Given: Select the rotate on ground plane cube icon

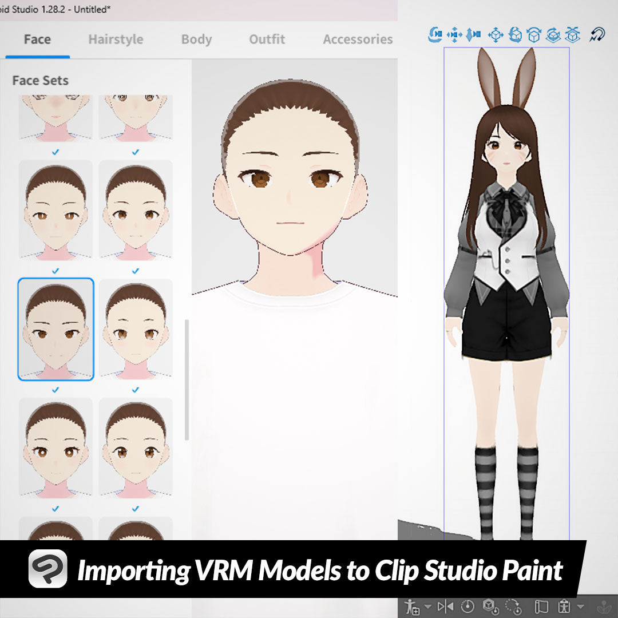Looking at the screenshot, I should (553, 35).
